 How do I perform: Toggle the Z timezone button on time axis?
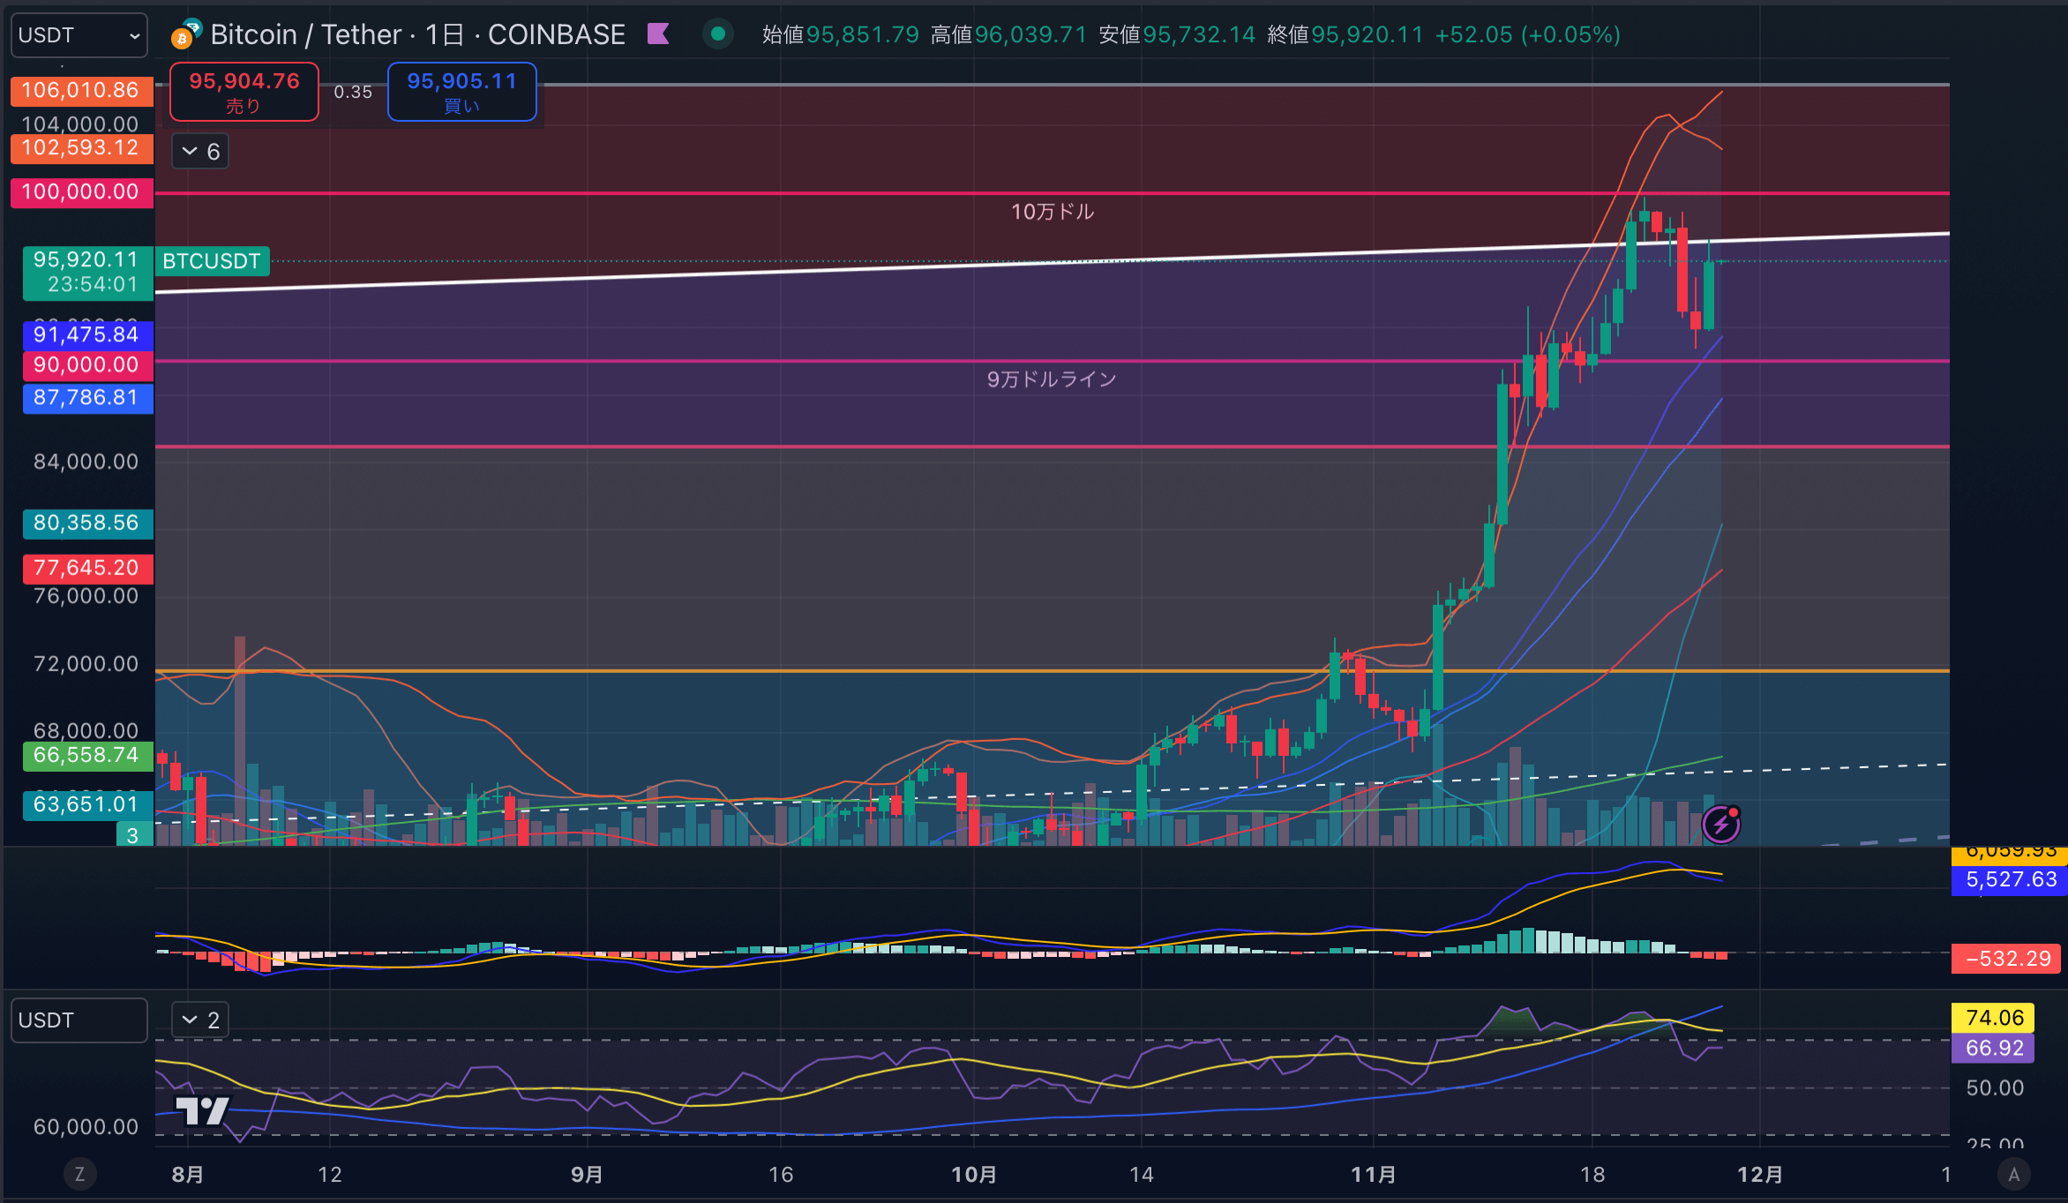[79, 1174]
